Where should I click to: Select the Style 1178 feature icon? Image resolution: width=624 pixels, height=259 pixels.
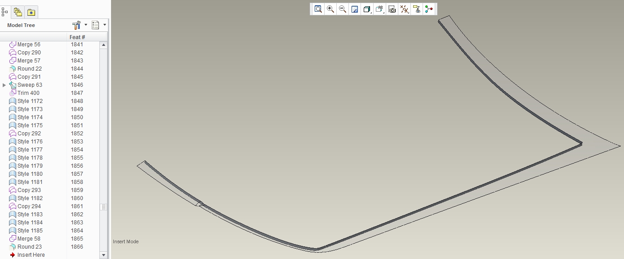[x=13, y=158]
